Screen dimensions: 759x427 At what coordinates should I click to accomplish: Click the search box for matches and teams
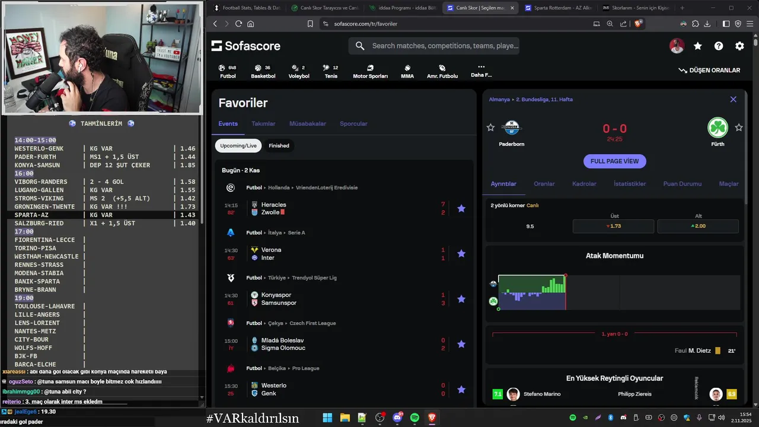435,46
